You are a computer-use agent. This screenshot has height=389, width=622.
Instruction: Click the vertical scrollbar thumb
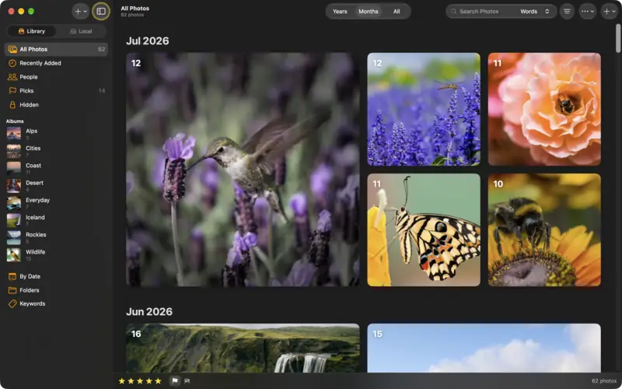click(618, 39)
